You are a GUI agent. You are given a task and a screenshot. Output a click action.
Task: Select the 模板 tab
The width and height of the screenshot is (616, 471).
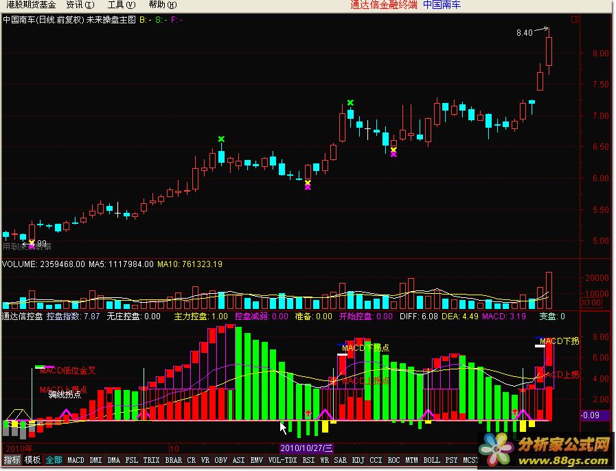click(32, 459)
